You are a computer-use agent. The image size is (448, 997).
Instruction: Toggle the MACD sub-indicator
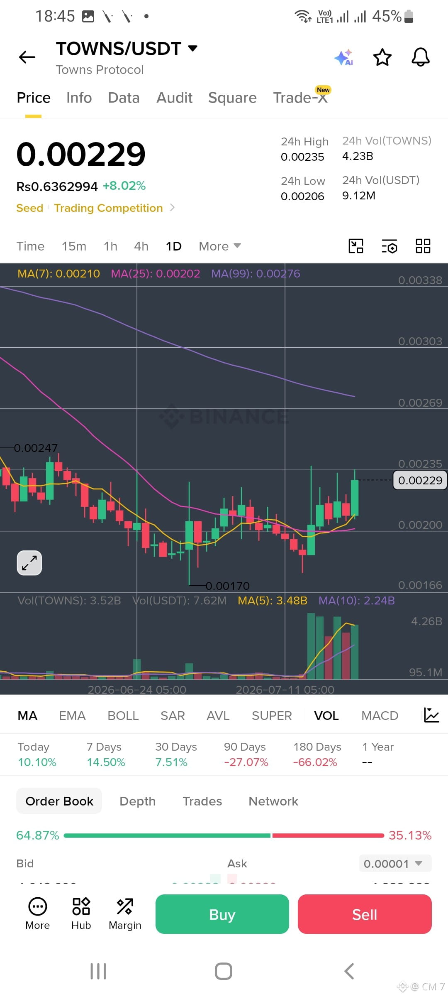pyautogui.click(x=380, y=715)
